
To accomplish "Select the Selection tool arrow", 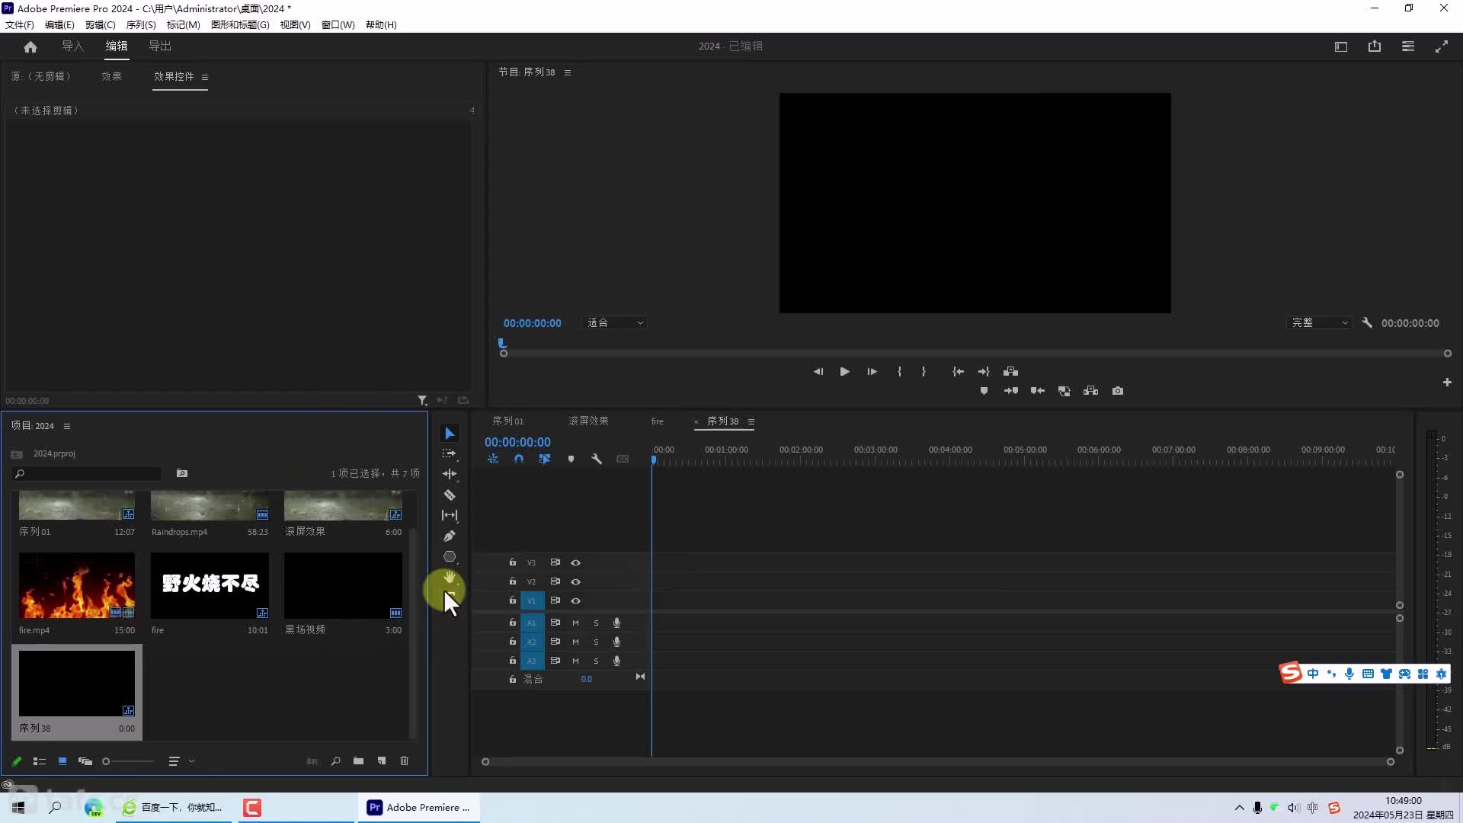I will click(x=450, y=434).
